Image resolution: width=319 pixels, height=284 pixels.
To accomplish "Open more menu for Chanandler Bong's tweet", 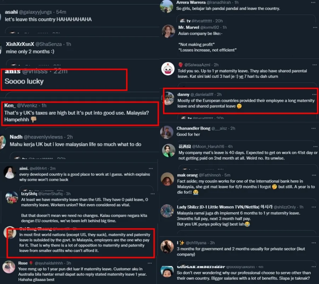I will click(x=314, y=129).
